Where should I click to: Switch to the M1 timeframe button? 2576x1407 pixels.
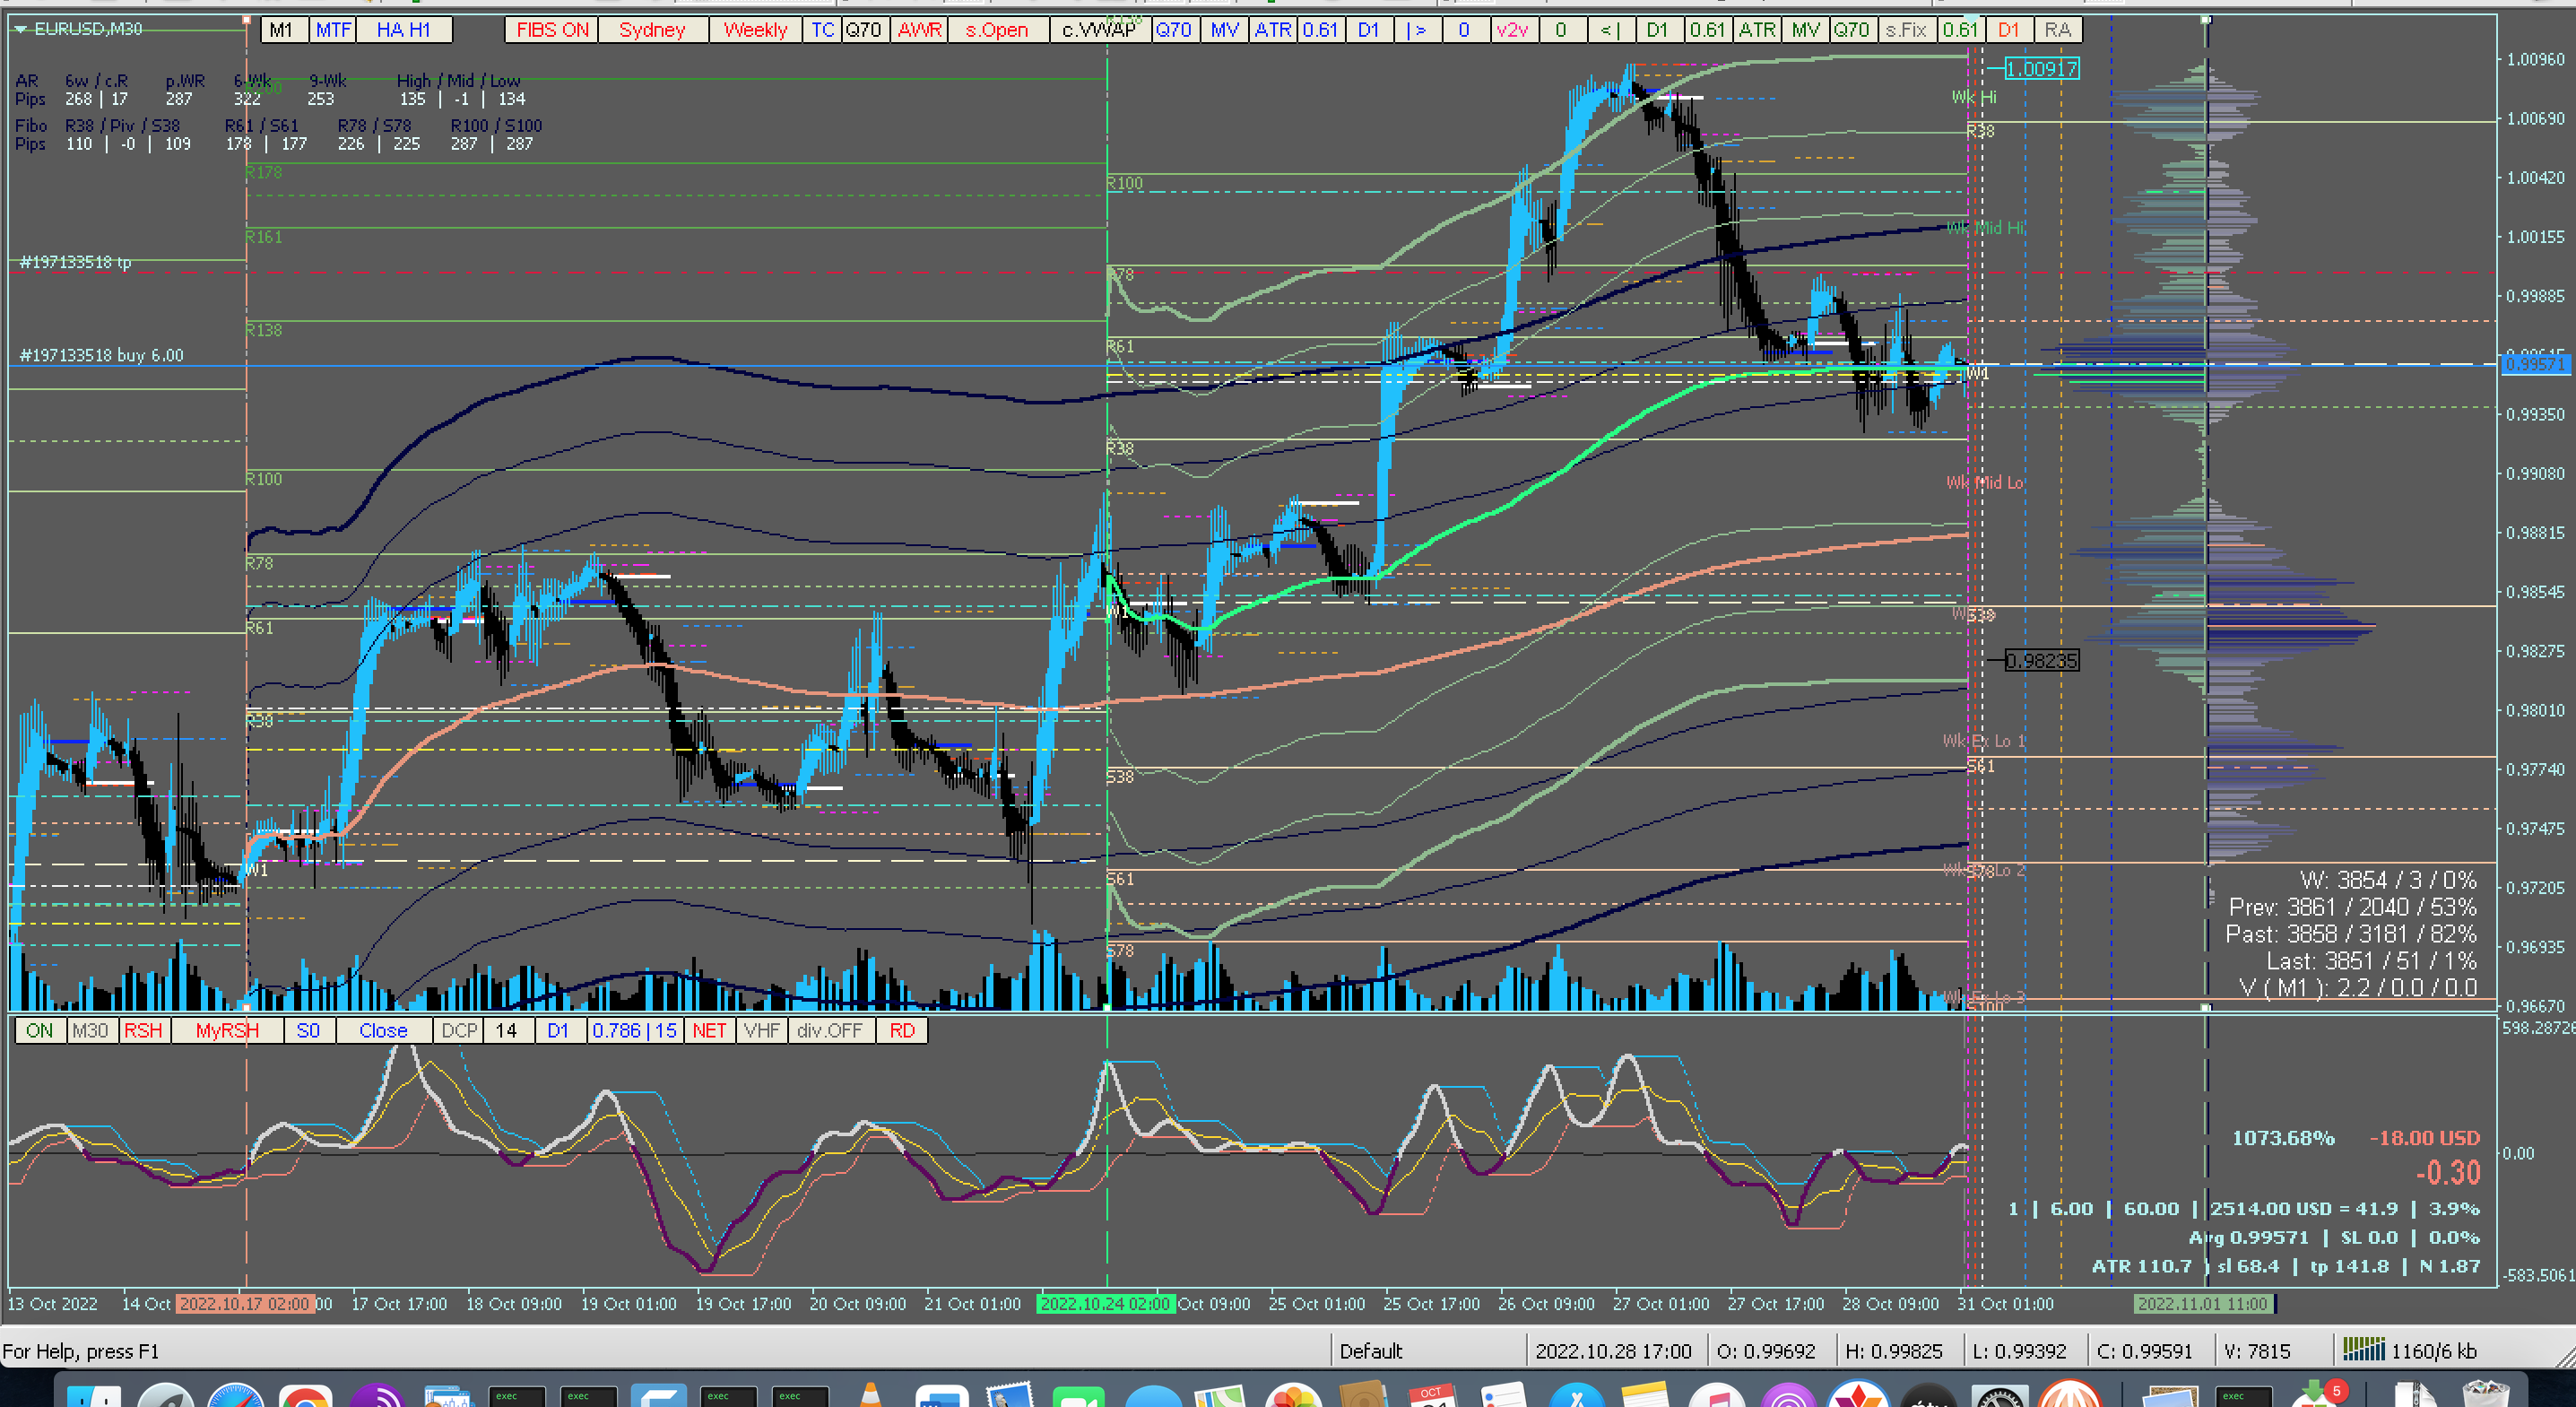click(x=282, y=30)
